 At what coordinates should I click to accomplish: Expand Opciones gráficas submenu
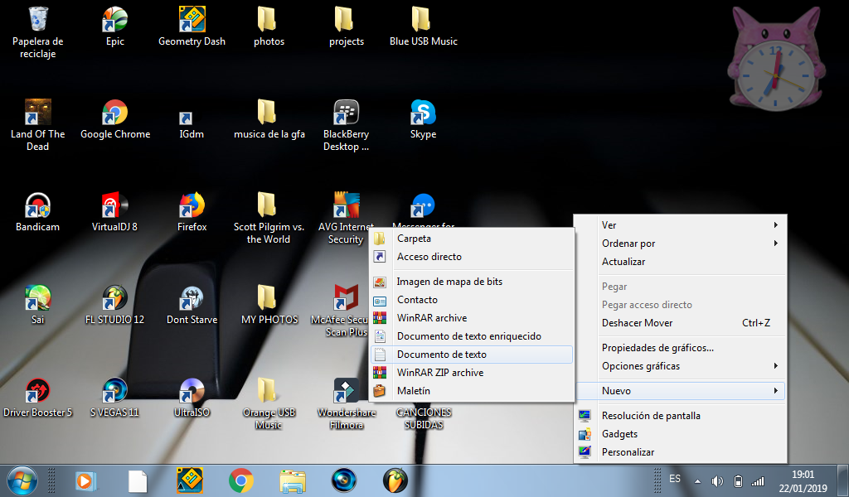(681, 366)
